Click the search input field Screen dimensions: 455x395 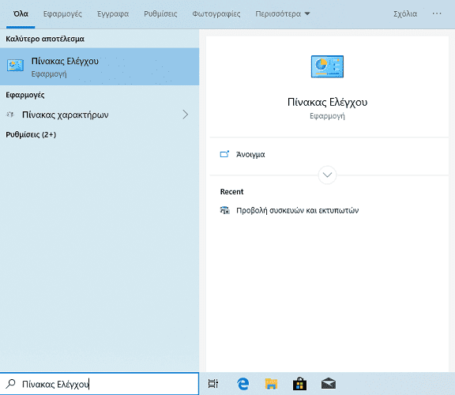coord(100,384)
